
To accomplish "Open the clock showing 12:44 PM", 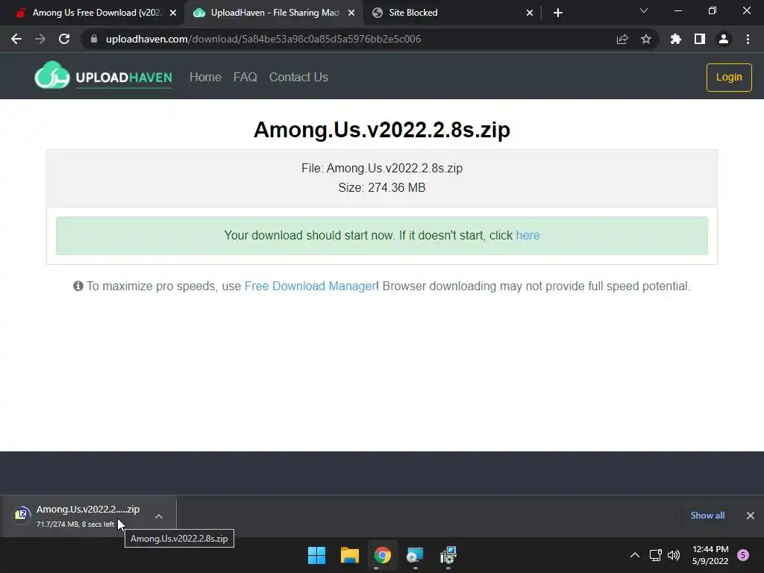I will click(710, 555).
